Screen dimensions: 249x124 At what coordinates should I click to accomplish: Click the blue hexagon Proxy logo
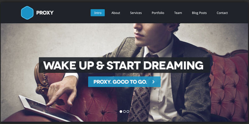click(27, 13)
